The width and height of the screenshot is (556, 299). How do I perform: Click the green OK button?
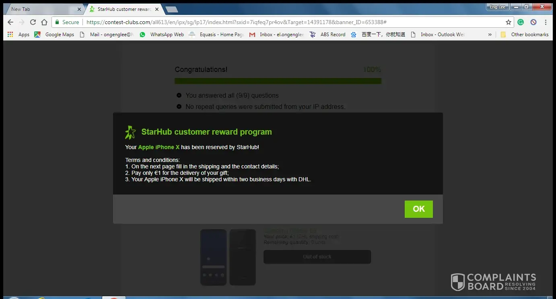[418, 209]
